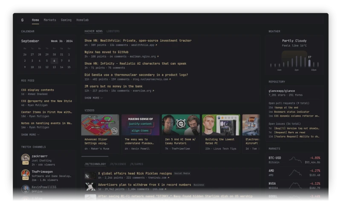Open zackrawrr Twitch channel avatar
341x214 pixels.
click(x=26, y=159)
